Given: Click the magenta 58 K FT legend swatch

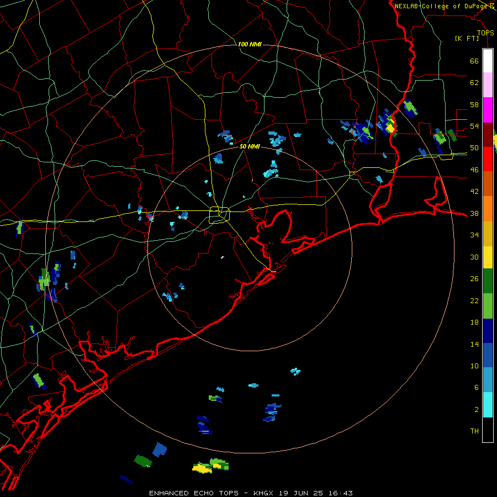Looking at the screenshot, I should point(488,110).
